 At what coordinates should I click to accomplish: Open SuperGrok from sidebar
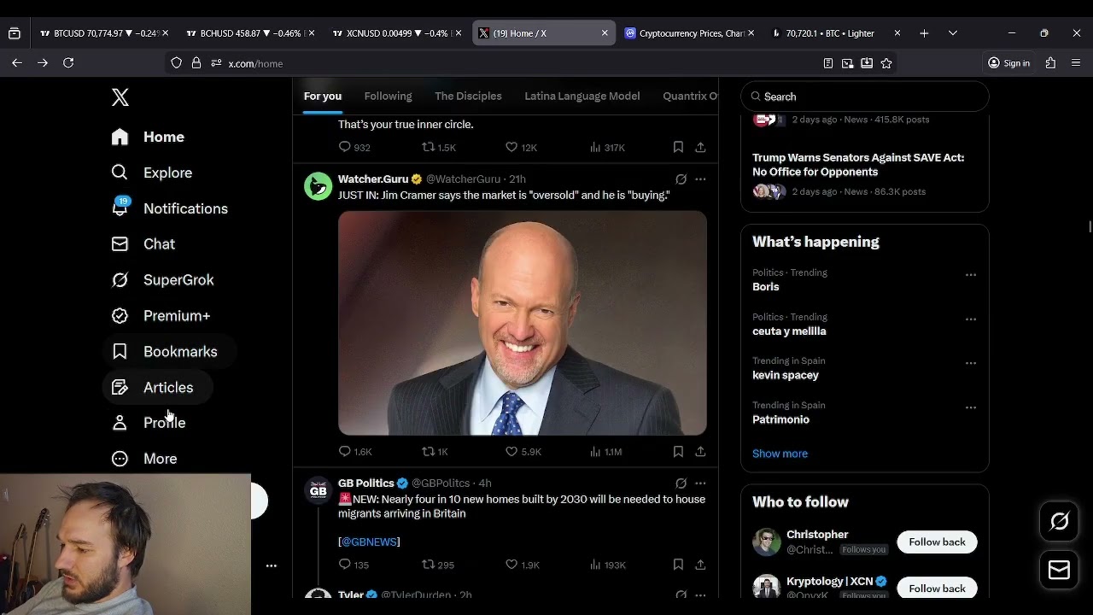[163, 280]
